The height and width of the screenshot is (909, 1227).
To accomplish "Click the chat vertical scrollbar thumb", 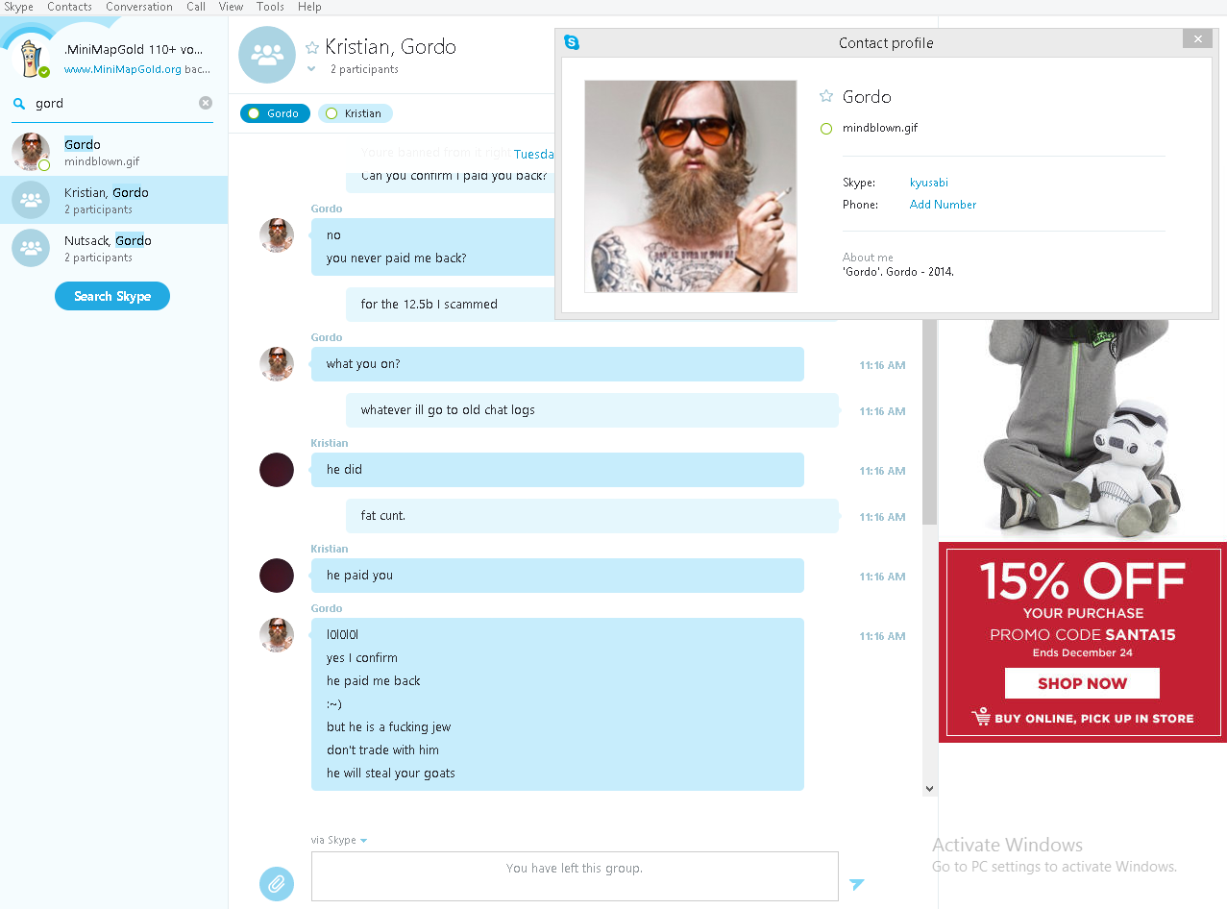I will coord(929,423).
